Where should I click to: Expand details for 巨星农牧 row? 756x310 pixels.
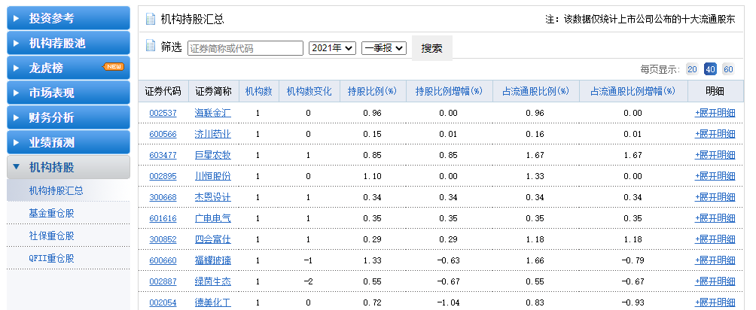coord(715,155)
